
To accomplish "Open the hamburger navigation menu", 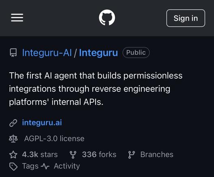I will 17,17.
